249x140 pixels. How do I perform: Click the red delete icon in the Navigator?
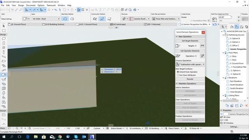[x=246, y=105]
